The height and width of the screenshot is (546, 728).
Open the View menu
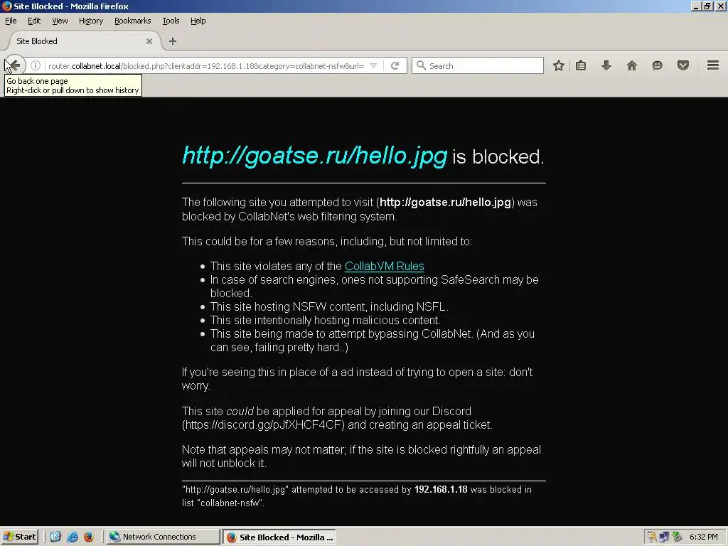point(60,21)
